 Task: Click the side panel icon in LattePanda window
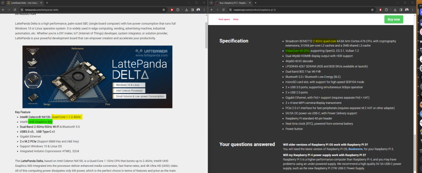pos(192,9)
